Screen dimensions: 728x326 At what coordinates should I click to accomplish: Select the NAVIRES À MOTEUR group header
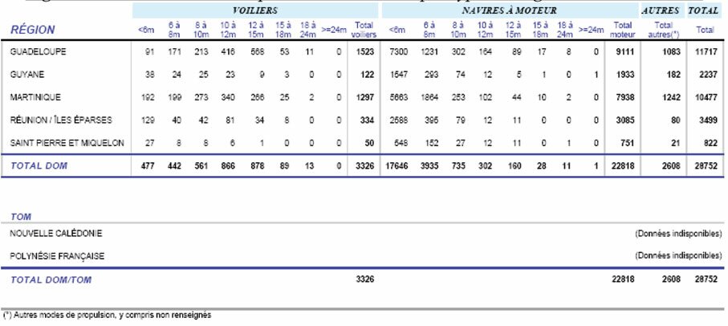pyautogui.click(x=506, y=11)
